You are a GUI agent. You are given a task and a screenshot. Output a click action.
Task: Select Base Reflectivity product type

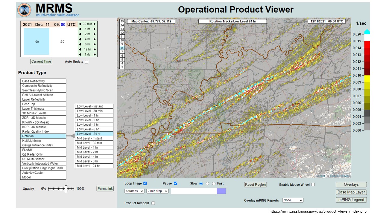tap(43, 81)
